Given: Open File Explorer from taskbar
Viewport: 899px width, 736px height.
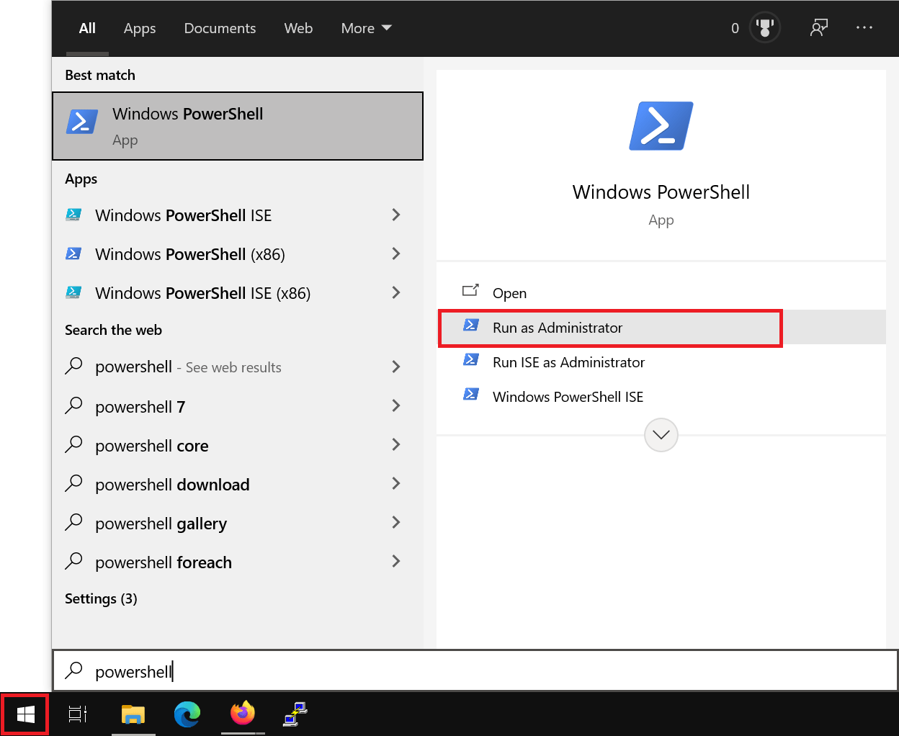Looking at the screenshot, I should tap(133, 714).
